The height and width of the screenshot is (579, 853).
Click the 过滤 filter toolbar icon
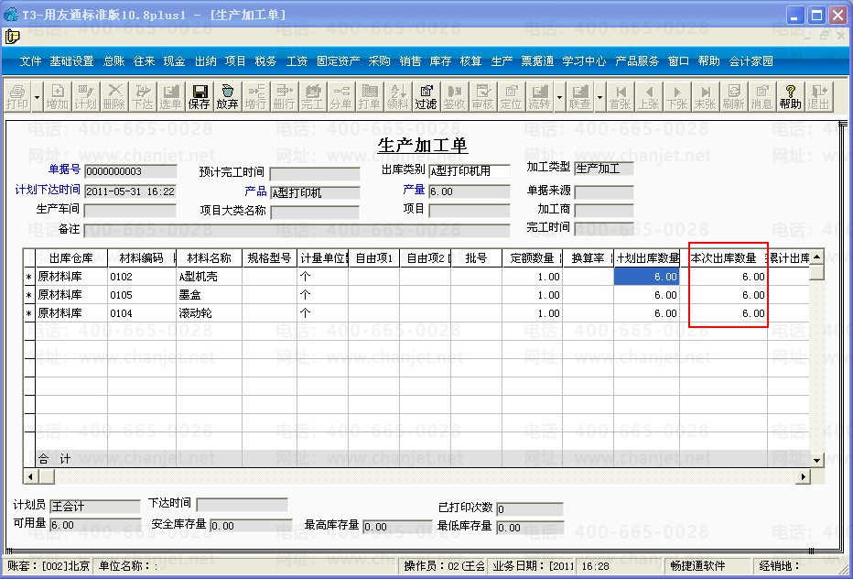(426, 96)
